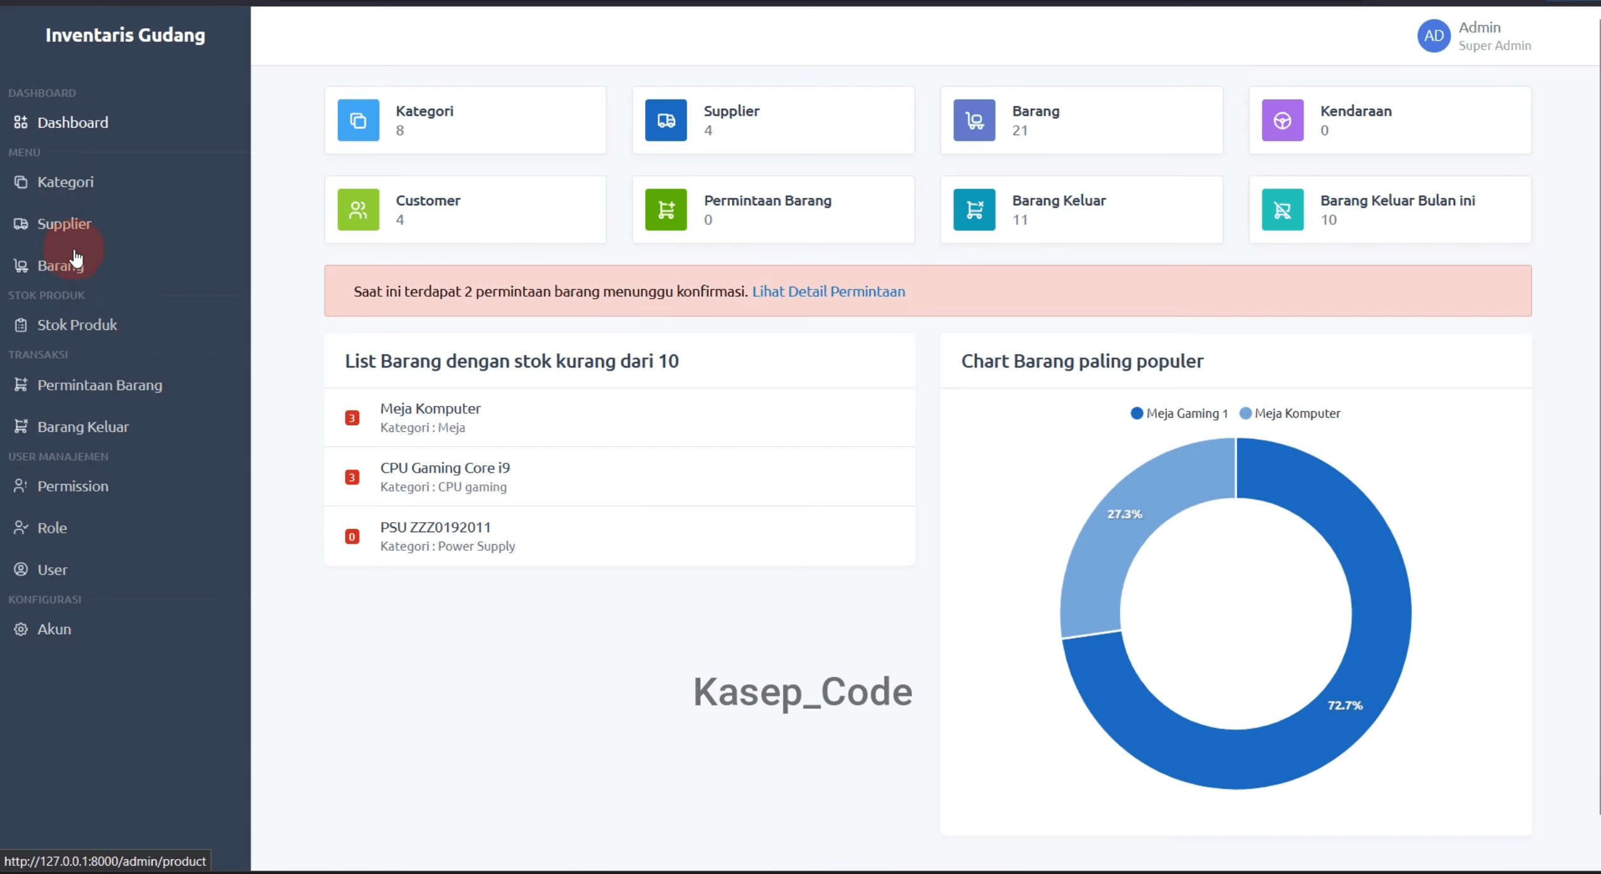Click the Akun gear icon
Screen dimensions: 1601x874
(21, 629)
